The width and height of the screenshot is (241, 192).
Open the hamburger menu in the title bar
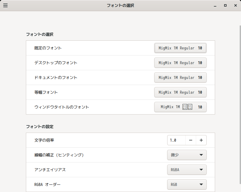tap(5, 5)
